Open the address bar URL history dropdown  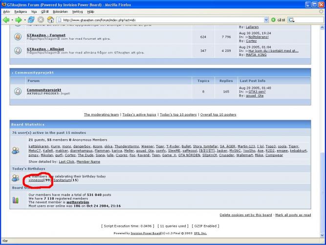tap(266, 20)
